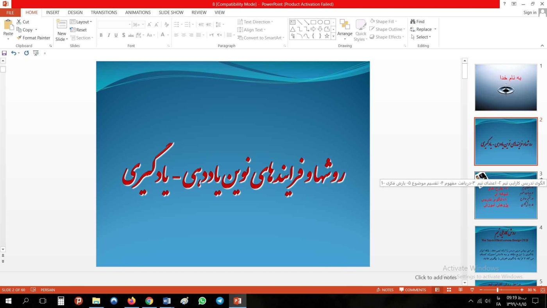Select slide 4 thumbnail in slide panel
The height and width of the screenshot is (308, 547).
(506, 249)
